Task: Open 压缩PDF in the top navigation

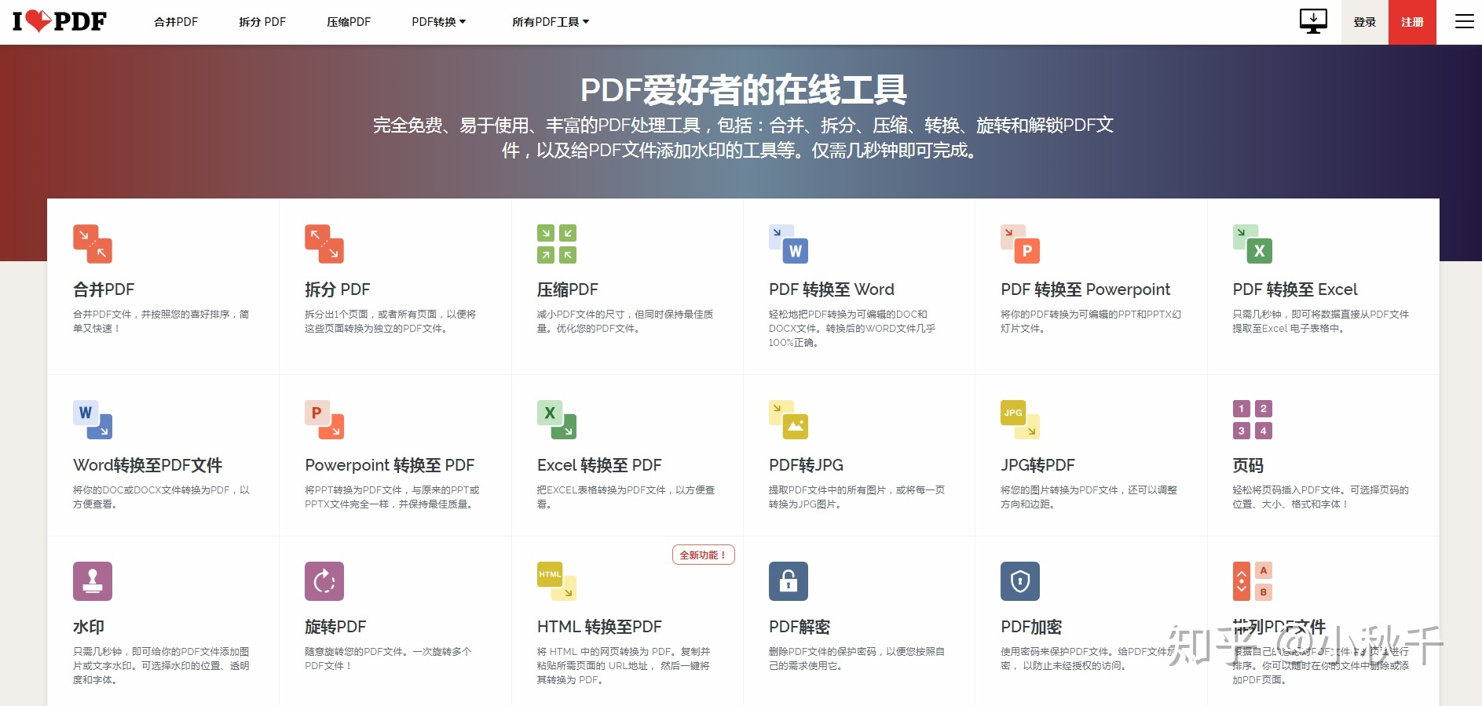Action: click(349, 22)
